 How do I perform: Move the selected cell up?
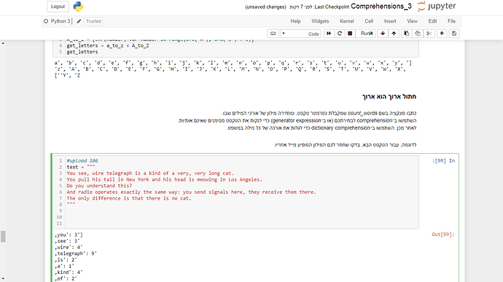click(x=394, y=34)
